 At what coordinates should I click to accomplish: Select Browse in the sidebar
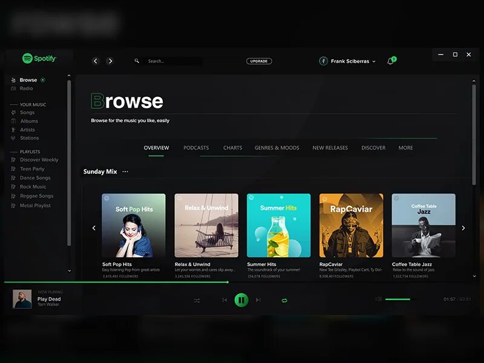tap(28, 80)
